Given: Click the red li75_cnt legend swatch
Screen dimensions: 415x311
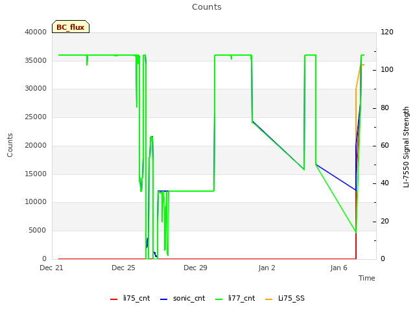Looking at the screenshot, I should (x=113, y=299).
